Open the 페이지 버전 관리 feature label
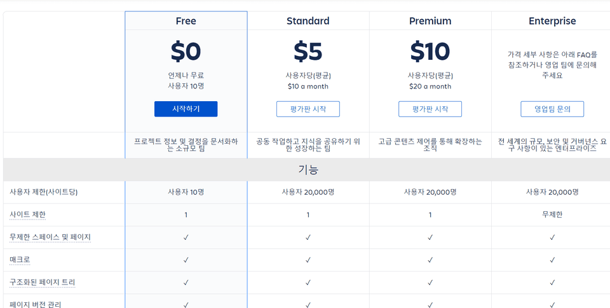Image resolution: width=610 pixels, height=308 pixels. coord(36,304)
